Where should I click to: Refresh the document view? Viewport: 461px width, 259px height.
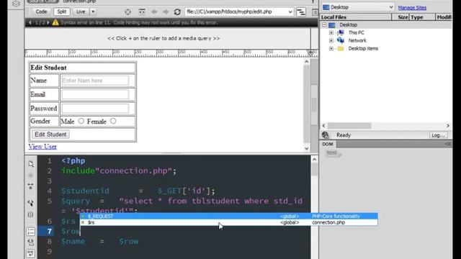pos(177,12)
